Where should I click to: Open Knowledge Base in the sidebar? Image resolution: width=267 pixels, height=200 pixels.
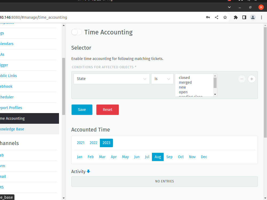point(12,129)
